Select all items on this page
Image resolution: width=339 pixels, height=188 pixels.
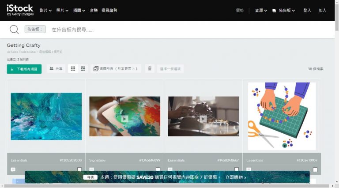coord(116,69)
